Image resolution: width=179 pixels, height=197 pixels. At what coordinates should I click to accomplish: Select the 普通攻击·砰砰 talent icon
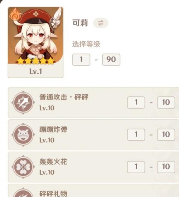pos(23,102)
